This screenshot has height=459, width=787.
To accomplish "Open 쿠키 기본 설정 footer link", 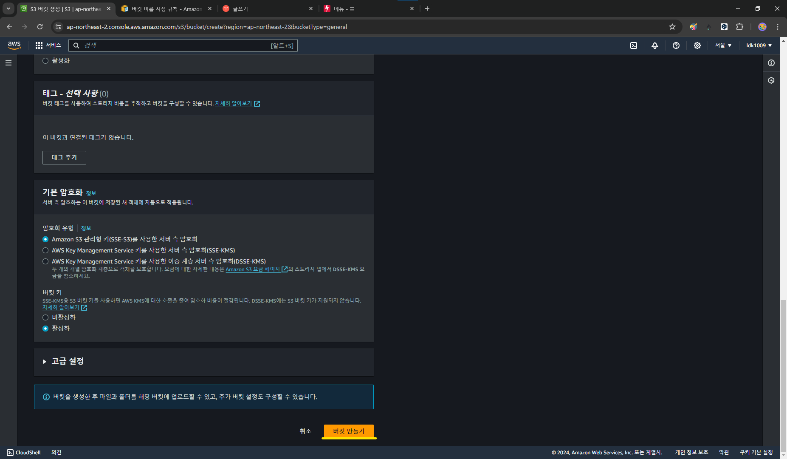I will [756, 453].
